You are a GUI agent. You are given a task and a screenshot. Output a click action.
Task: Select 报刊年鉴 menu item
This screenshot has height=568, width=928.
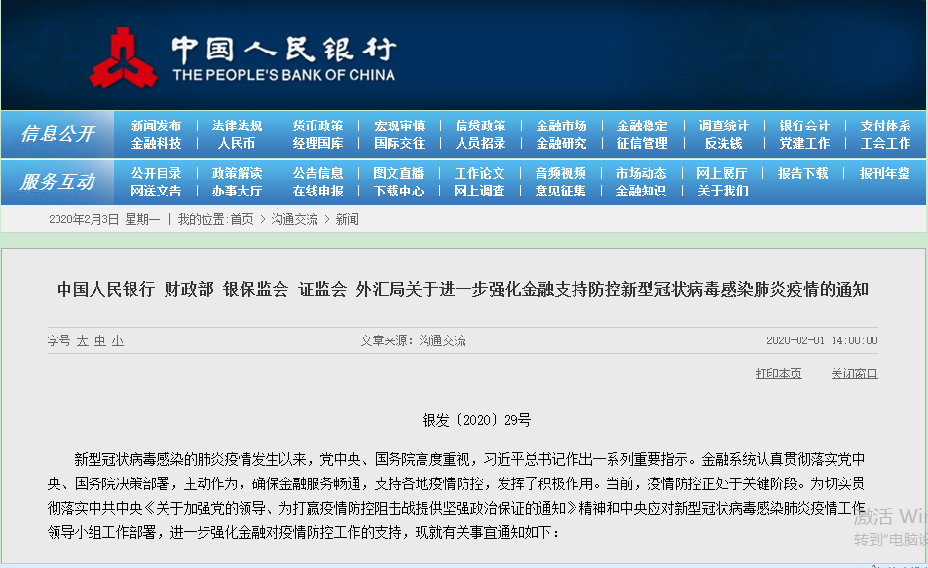click(884, 174)
